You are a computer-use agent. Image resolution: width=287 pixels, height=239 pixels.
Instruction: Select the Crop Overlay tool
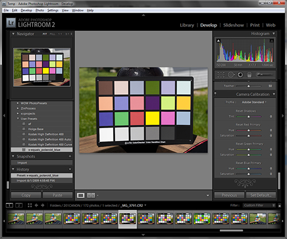pos(221,75)
